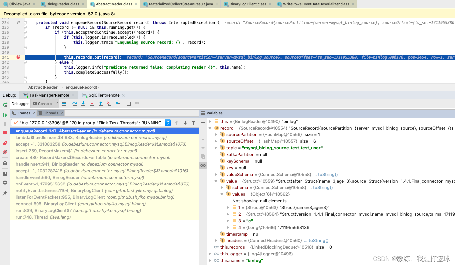
Task: Click the Step Out arrow
Action: pyautogui.click(x=101, y=104)
